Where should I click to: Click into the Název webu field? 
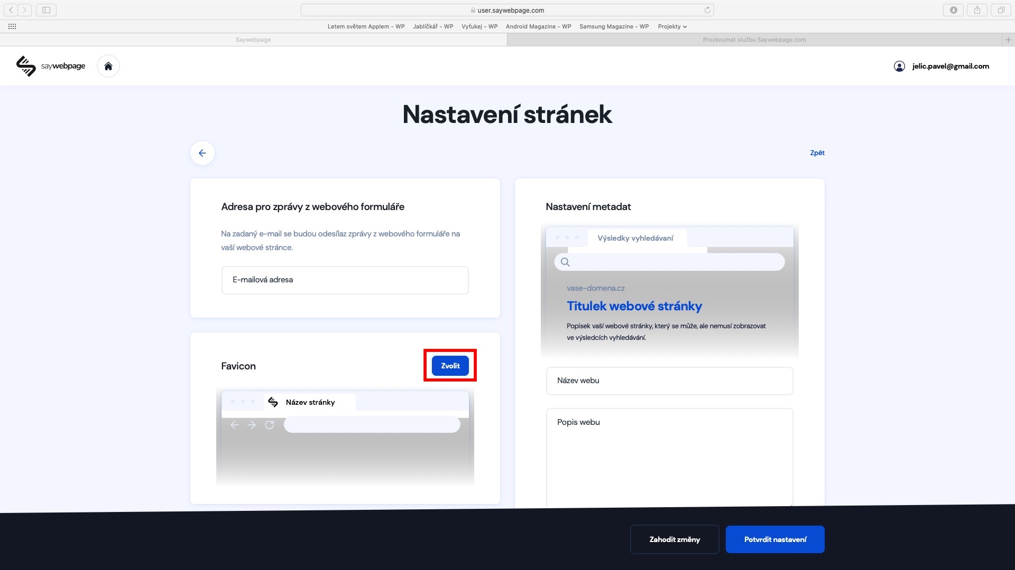point(669,381)
